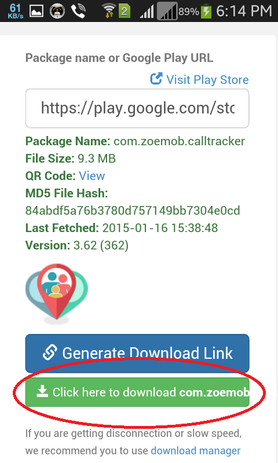
Task: Select the MD5 file hash text
Action: [x=133, y=211]
